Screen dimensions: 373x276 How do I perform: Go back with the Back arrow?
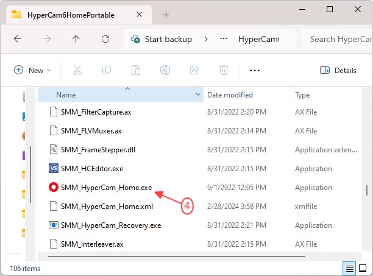point(18,39)
